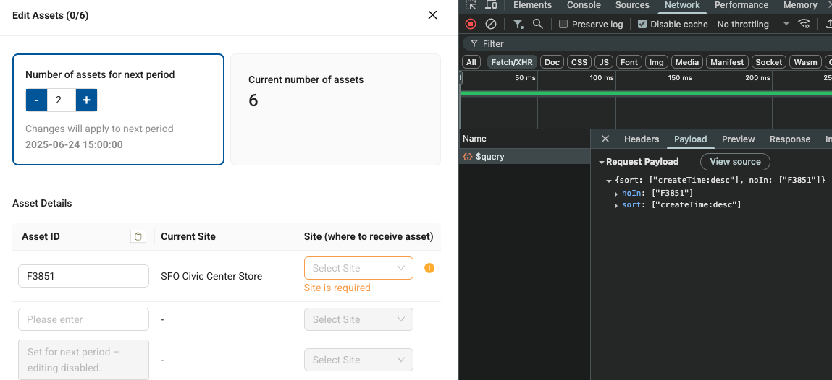The image size is (832, 380).
Task: Open network conditions wifi icon
Action: (804, 24)
